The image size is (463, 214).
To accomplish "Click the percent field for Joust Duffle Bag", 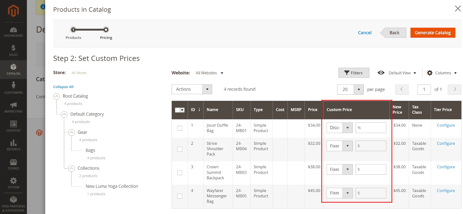I will [371, 128].
